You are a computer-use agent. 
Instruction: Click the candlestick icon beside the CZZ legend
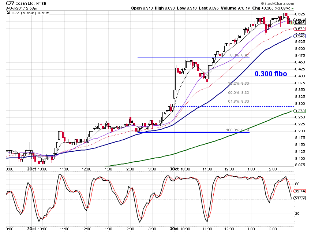click(8, 13)
